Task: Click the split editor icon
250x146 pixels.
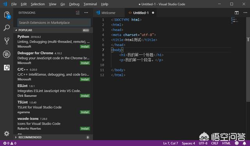Action: (237, 13)
